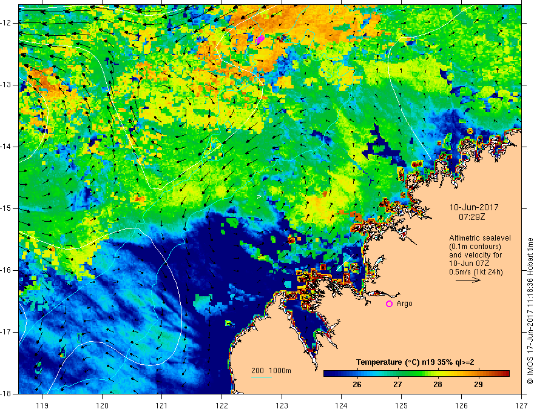
Task: Click the time text "07:29Z"
Action: 471,216
